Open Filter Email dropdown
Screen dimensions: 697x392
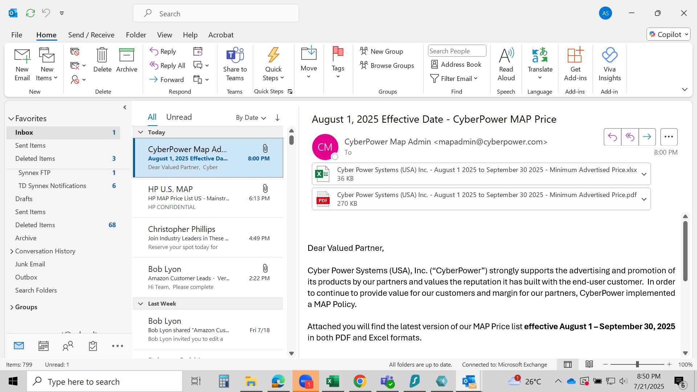(454, 79)
